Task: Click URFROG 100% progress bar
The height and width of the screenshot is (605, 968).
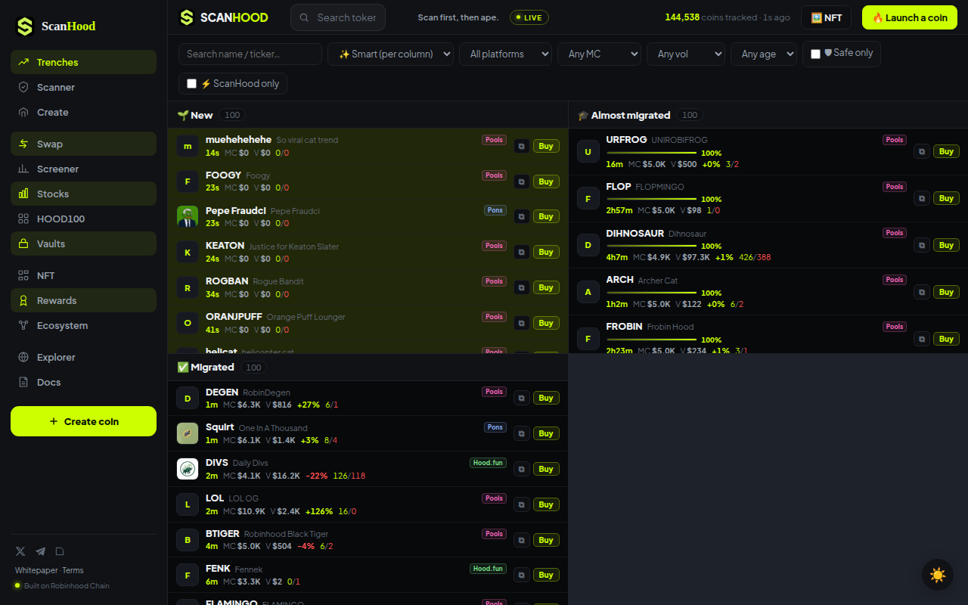Action: (x=652, y=153)
